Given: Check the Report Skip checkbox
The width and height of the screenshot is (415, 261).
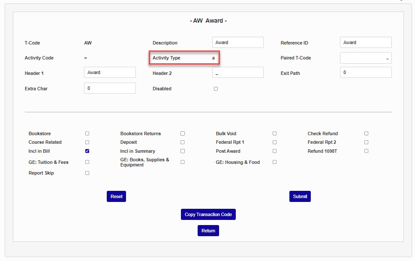Looking at the screenshot, I should pyautogui.click(x=87, y=173).
